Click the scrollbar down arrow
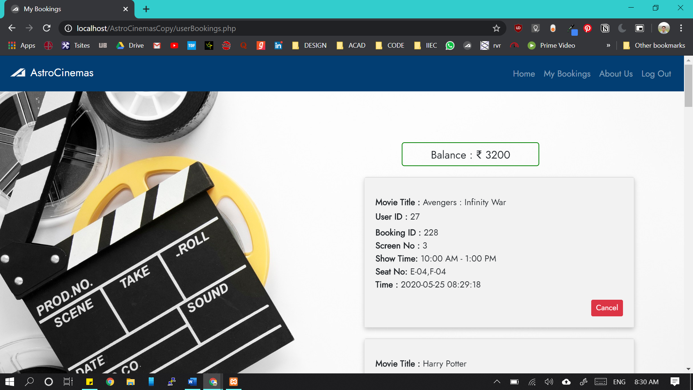Image resolution: width=693 pixels, height=390 pixels. pos(688,369)
